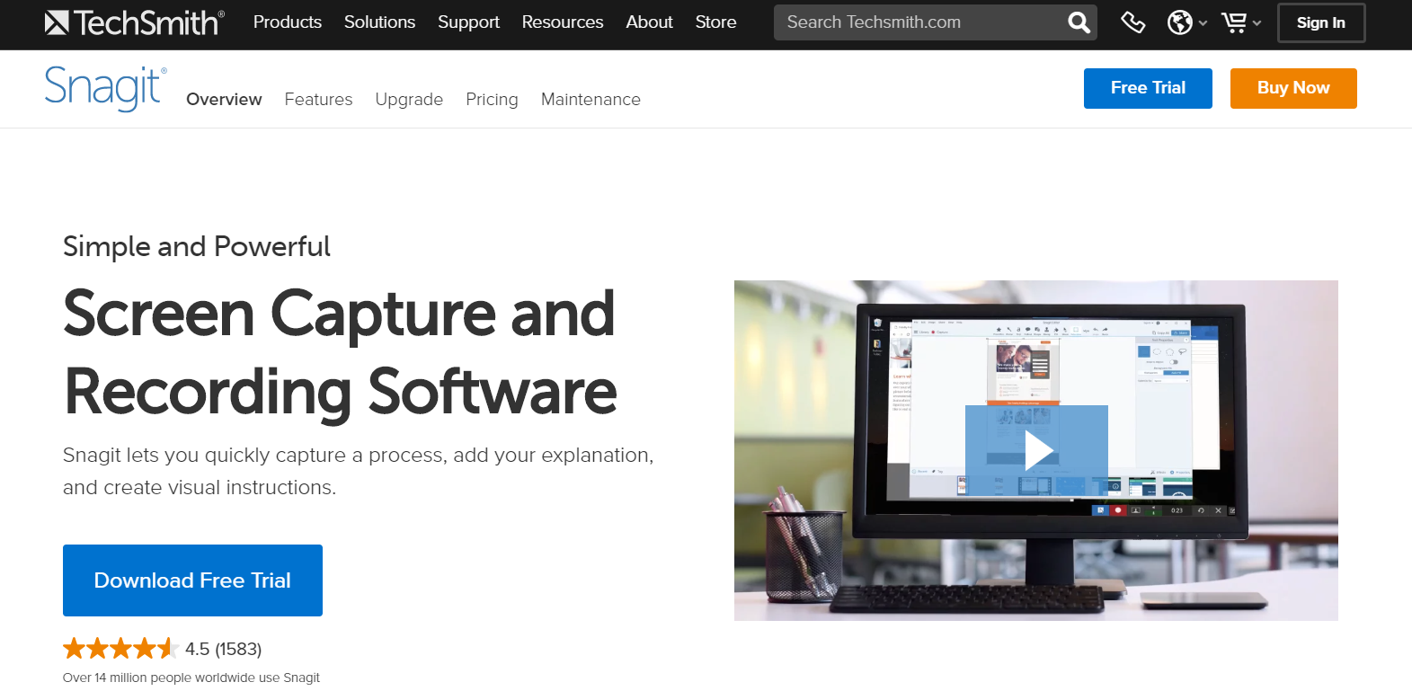This screenshot has width=1412, height=691.
Task: Click the video thumbnail of the monitor
Action: (x=1036, y=450)
